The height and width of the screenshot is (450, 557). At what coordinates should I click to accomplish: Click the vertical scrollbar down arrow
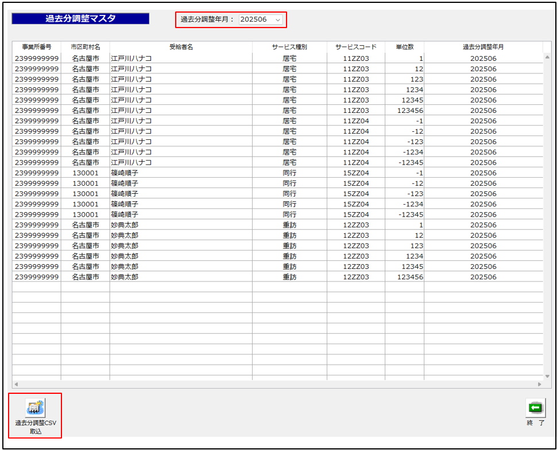(x=547, y=376)
